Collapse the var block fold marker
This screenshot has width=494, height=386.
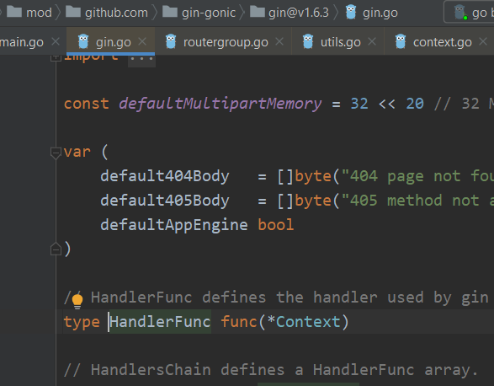tap(56, 153)
